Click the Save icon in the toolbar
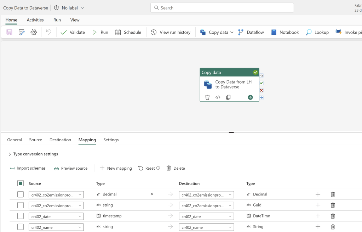This screenshot has width=362, height=232. point(10,32)
